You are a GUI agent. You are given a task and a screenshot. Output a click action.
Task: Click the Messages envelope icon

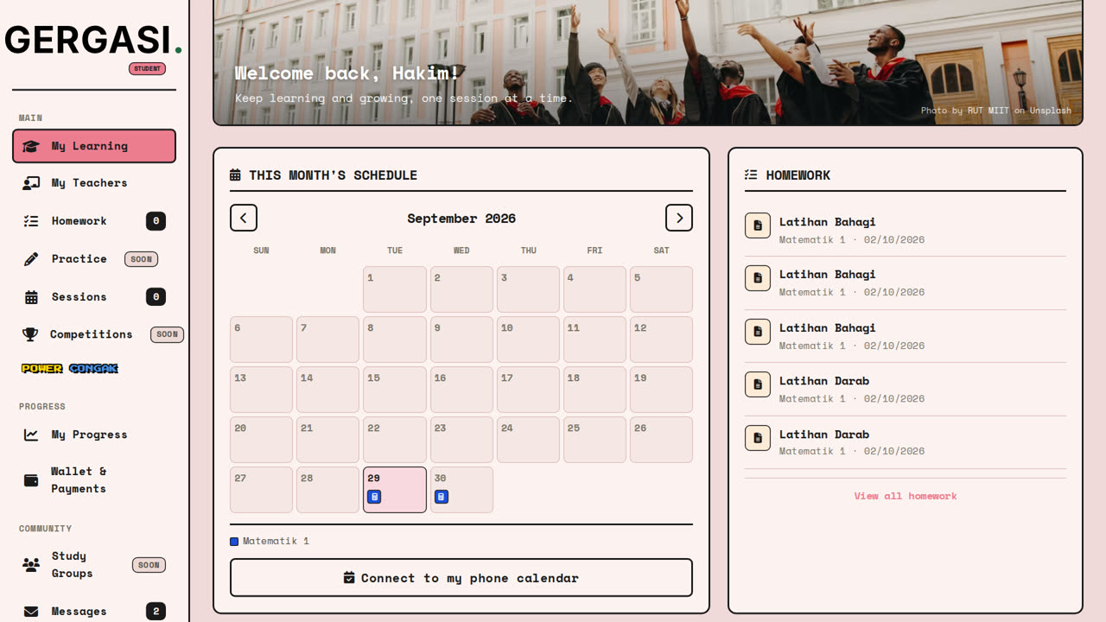(x=31, y=612)
